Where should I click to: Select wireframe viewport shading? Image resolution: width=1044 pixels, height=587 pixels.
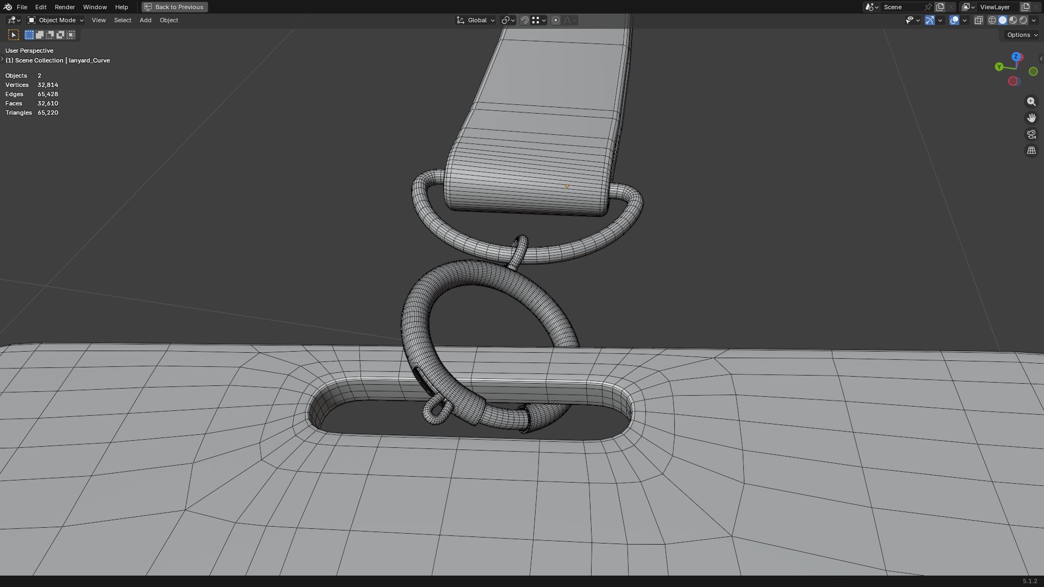point(992,20)
